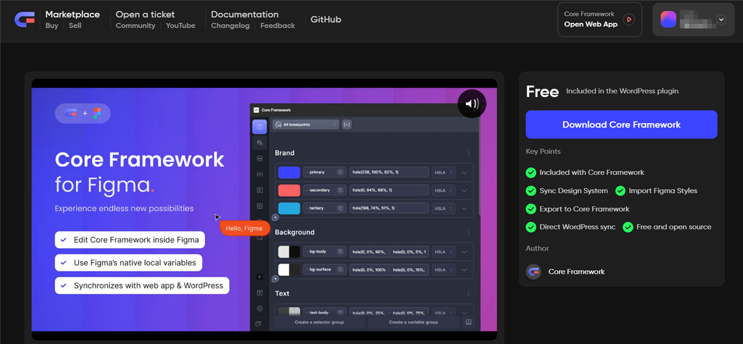The width and height of the screenshot is (743, 344).
Task: Click the Core Framework plus Figma badge
Action: (83, 114)
